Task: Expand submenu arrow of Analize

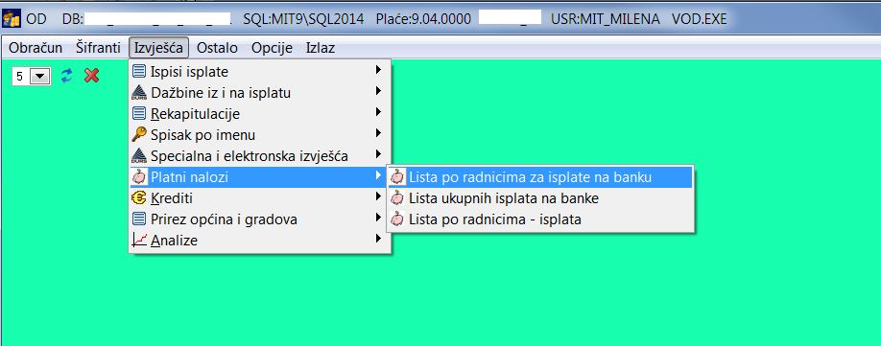Action: click(x=379, y=239)
